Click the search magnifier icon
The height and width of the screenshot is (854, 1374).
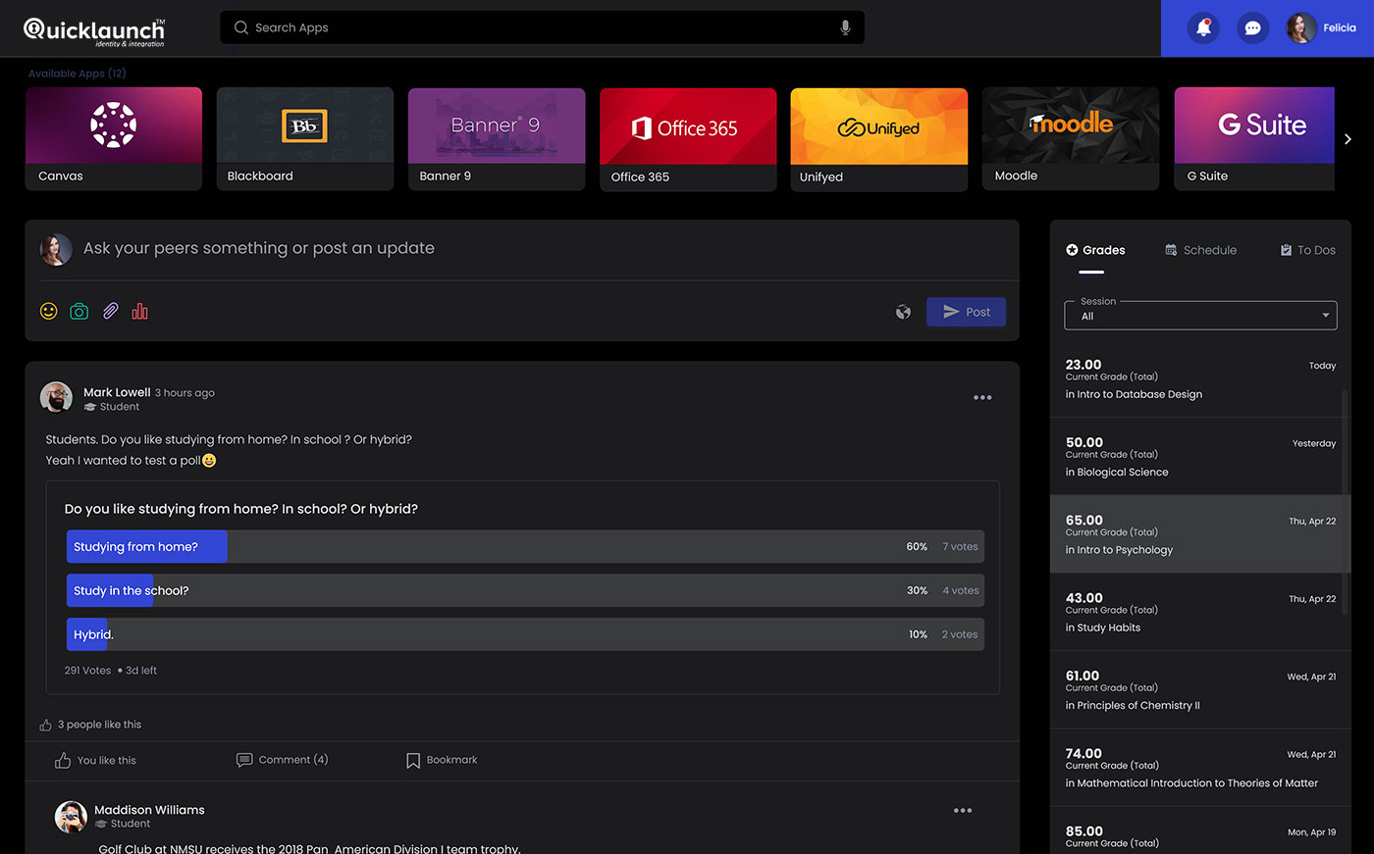[241, 27]
